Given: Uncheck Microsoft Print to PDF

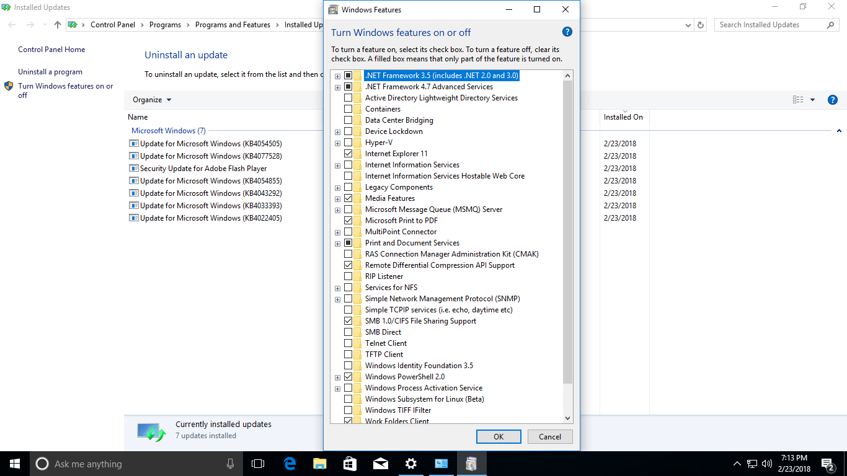Looking at the screenshot, I should coord(348,221).
